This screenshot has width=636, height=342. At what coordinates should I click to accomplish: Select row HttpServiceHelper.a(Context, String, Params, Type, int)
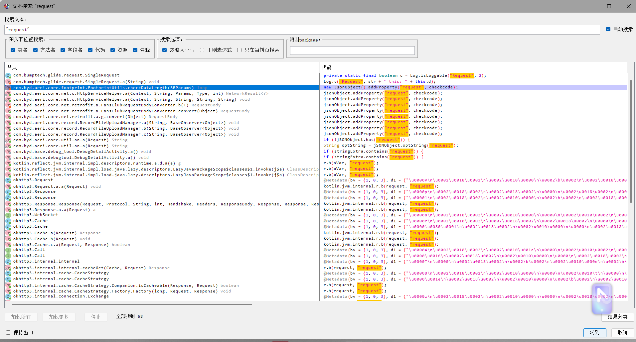tap(162, 93)
